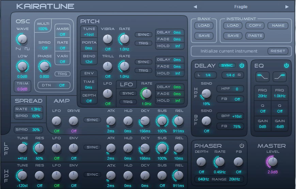Select the EQ low-pass shape icon

(x=263, y=76)
